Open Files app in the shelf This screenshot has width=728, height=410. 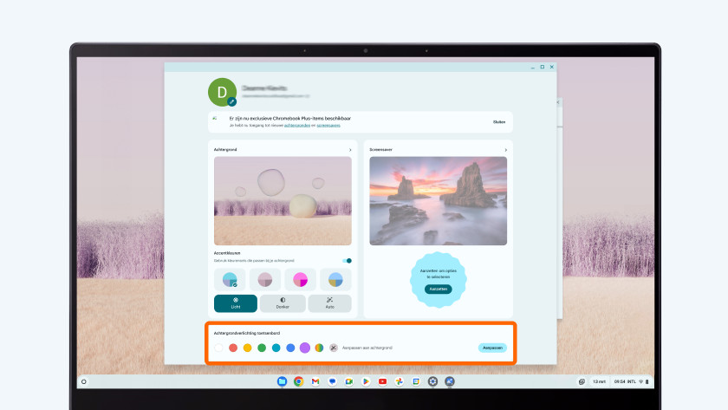tap(282, 381)
